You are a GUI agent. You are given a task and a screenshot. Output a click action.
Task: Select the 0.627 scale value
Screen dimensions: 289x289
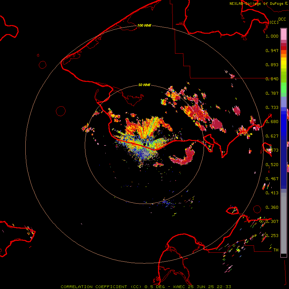pyautogui.click(x=272, y=136)
